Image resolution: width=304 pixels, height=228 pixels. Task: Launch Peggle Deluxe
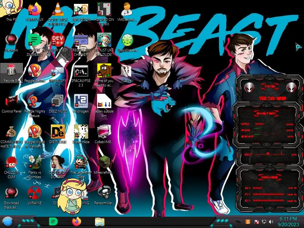click(34, 73)
